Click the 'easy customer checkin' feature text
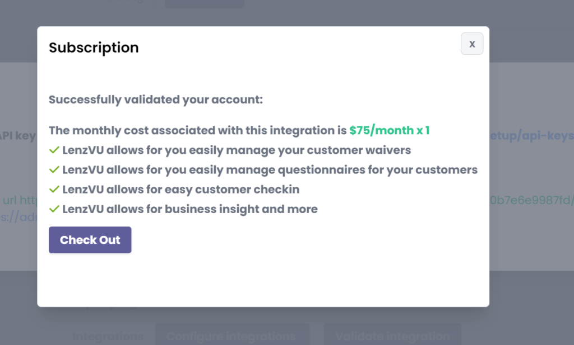Viewport: 574px width, 345px height. point(180,190)
